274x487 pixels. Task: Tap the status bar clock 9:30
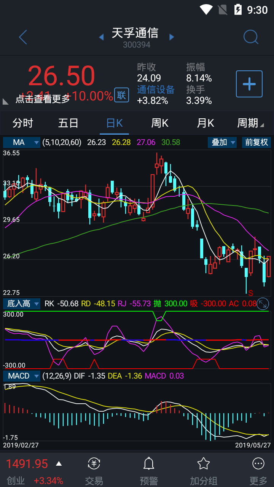coord(258,10)
